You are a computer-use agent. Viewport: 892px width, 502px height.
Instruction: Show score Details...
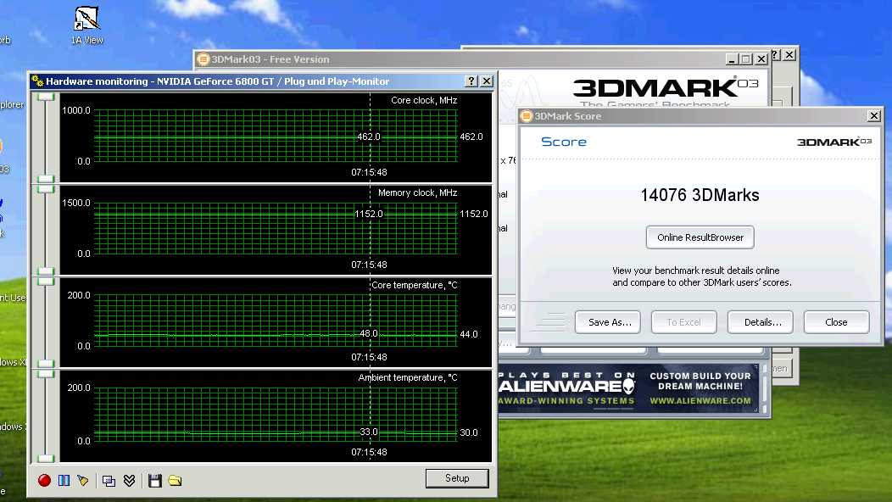760,322
